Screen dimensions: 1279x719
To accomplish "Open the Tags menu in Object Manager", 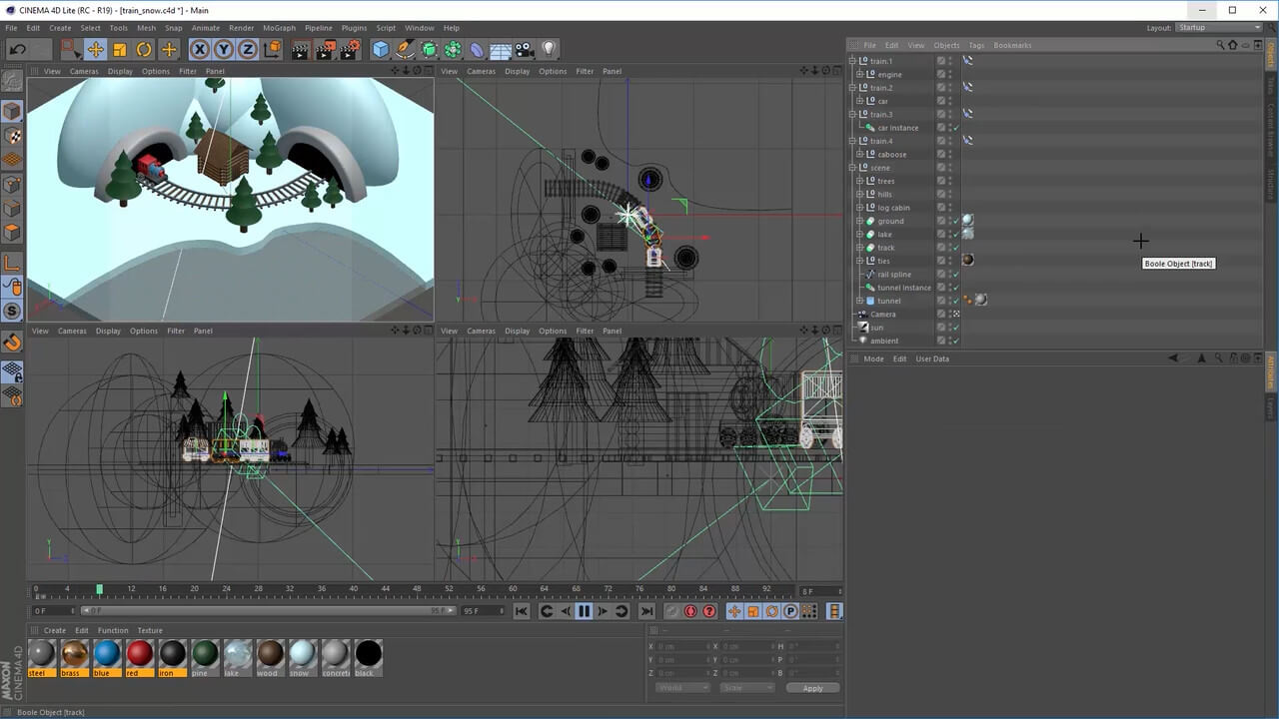I will pos(976,45).
